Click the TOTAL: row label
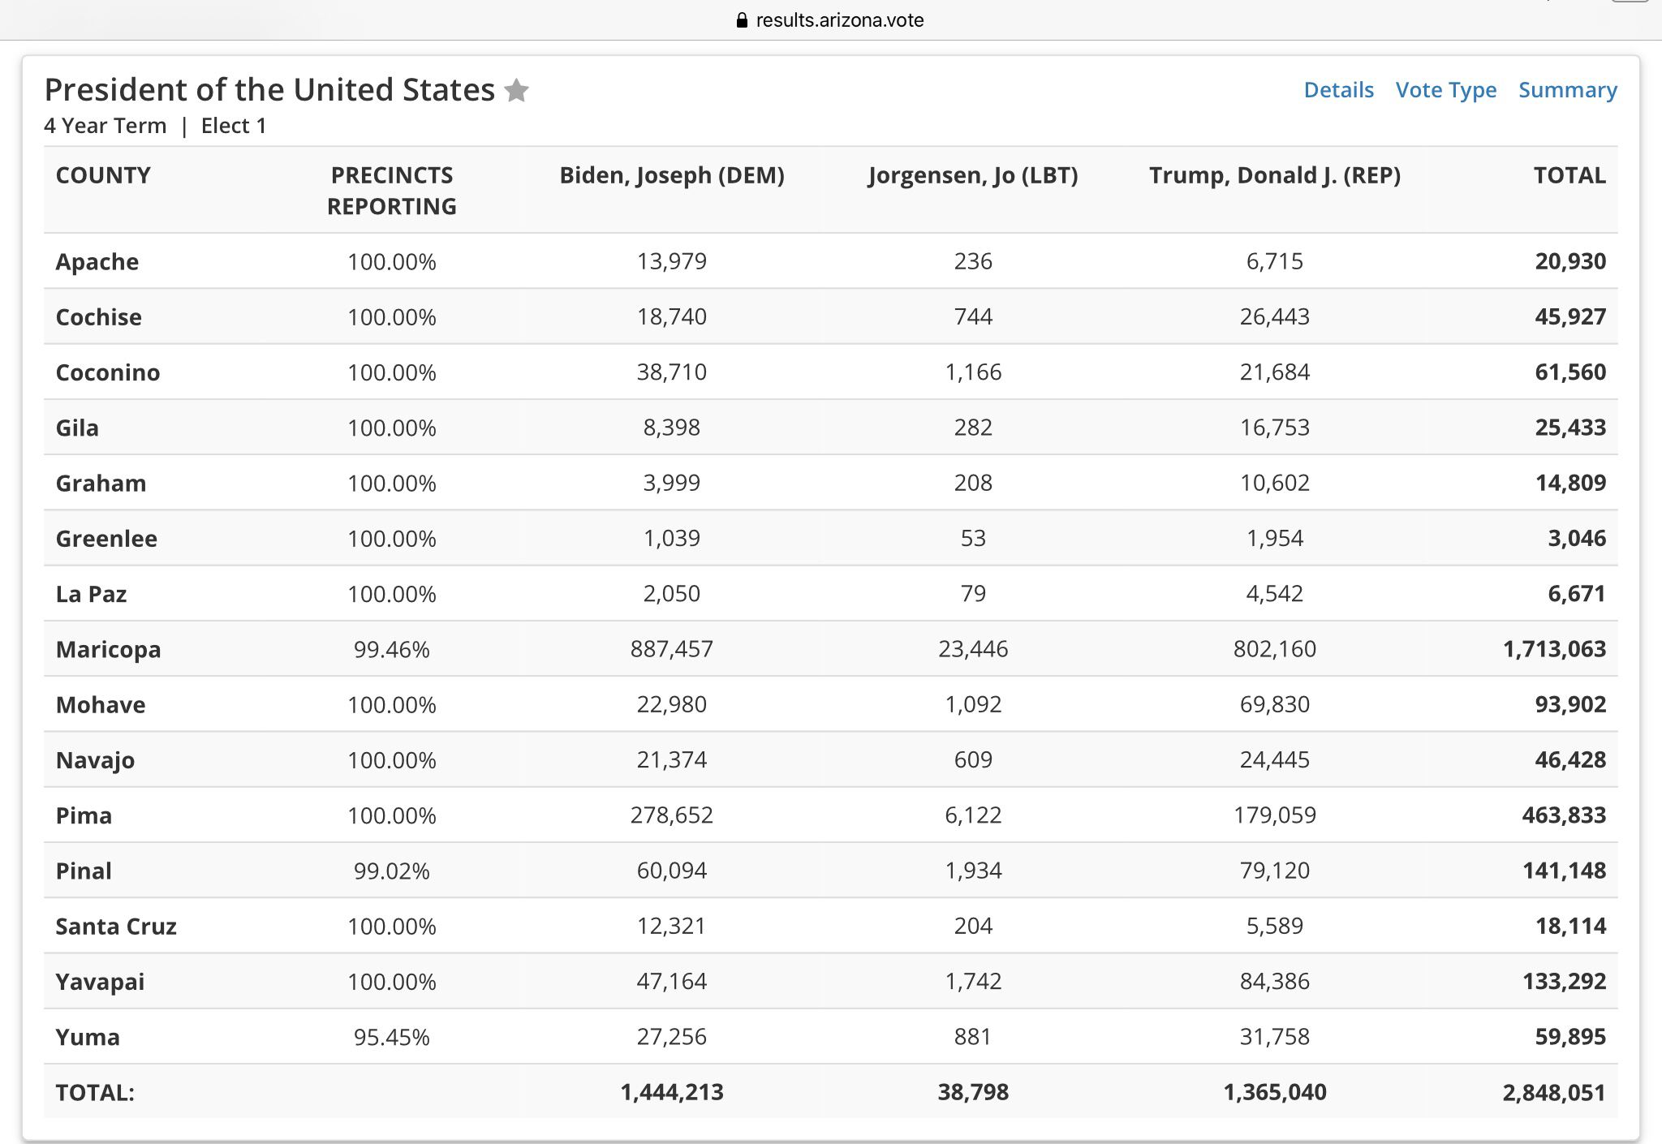Screen dimensions: 1662x1144 [x=94, y=1093]
